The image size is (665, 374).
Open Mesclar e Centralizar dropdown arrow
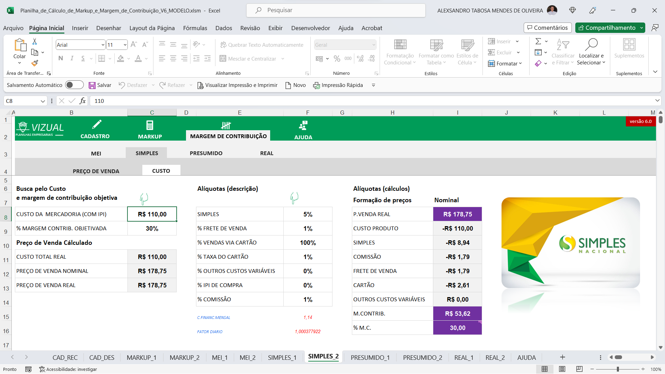(x=283, y=59)
